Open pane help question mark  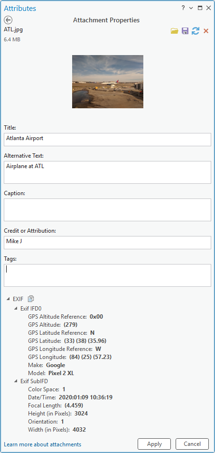183,8
